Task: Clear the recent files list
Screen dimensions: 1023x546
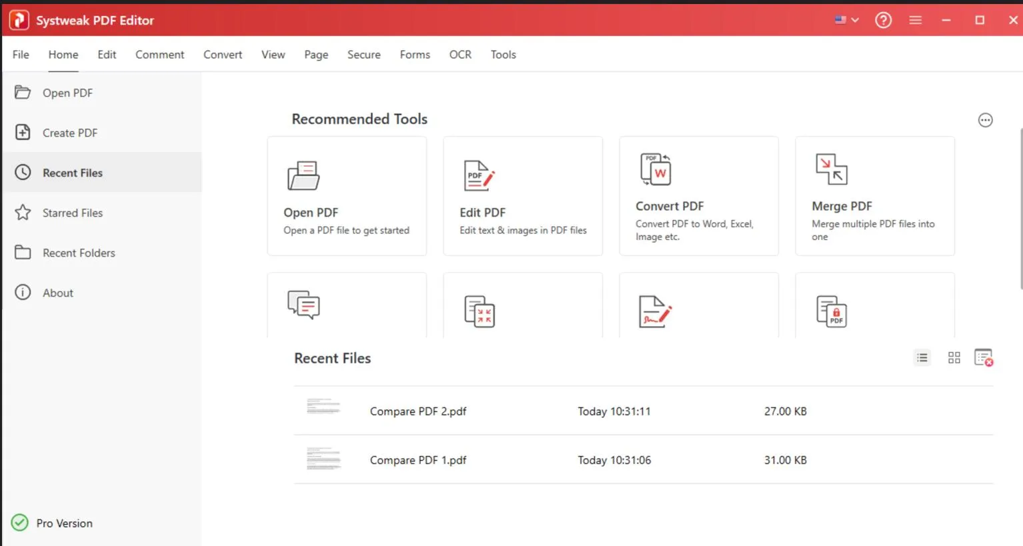Action: (984, 358)
